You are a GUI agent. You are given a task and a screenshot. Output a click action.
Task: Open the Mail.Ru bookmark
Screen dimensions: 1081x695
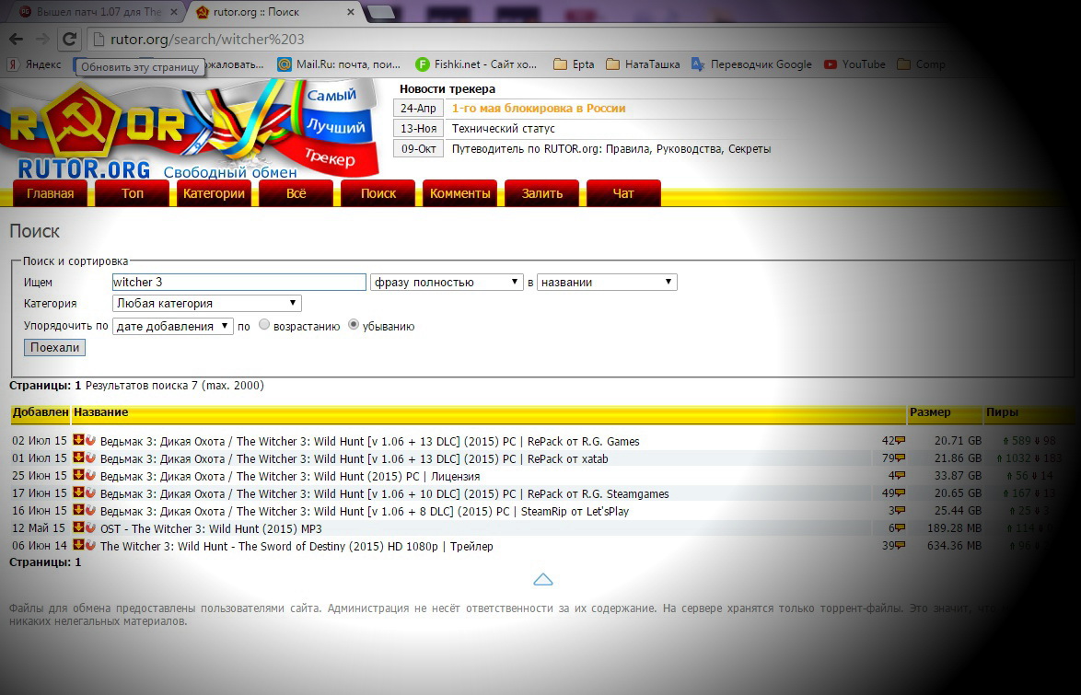[x=339, y=64]
